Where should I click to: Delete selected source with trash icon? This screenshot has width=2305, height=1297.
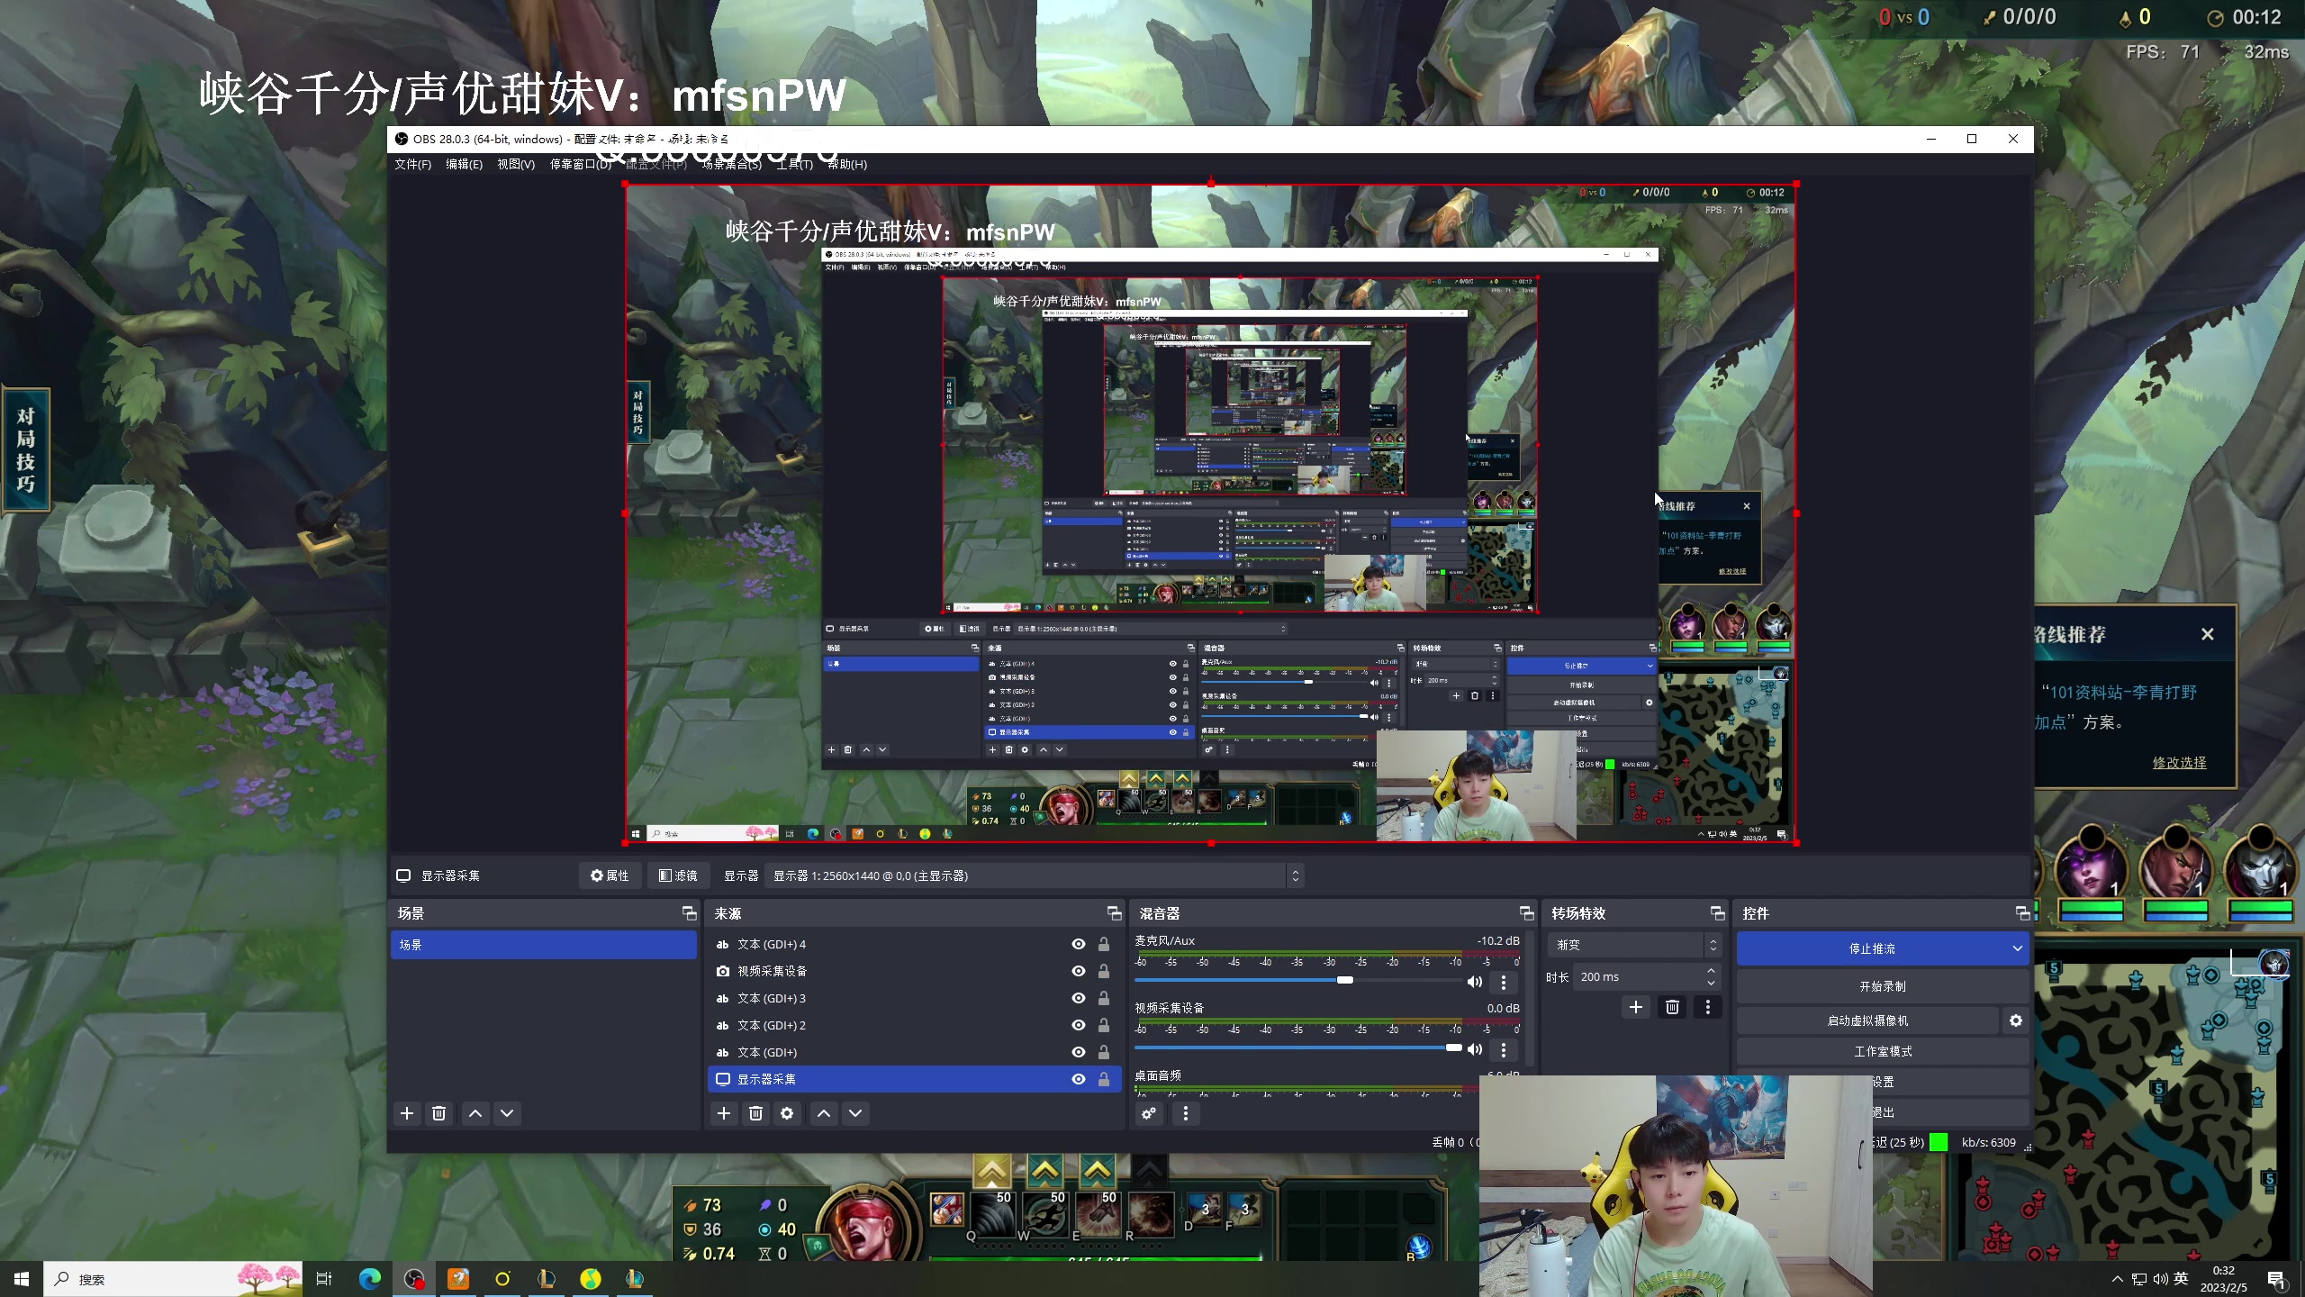coord(755,1113)
